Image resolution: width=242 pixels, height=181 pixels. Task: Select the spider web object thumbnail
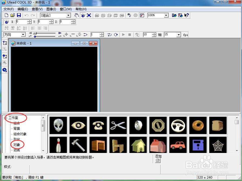[x=218, y=145]
